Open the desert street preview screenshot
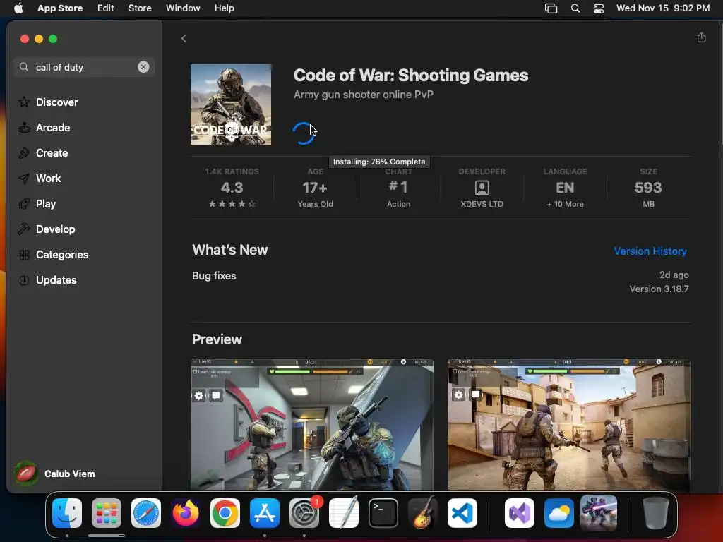Screen dimensions: 723x542 pos(568,425)
